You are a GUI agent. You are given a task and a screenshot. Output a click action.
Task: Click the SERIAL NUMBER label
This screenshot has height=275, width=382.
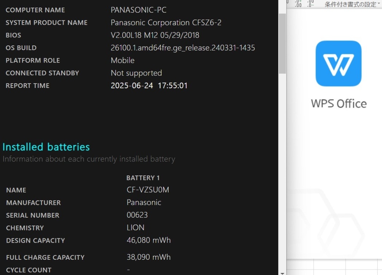[33, 215]
